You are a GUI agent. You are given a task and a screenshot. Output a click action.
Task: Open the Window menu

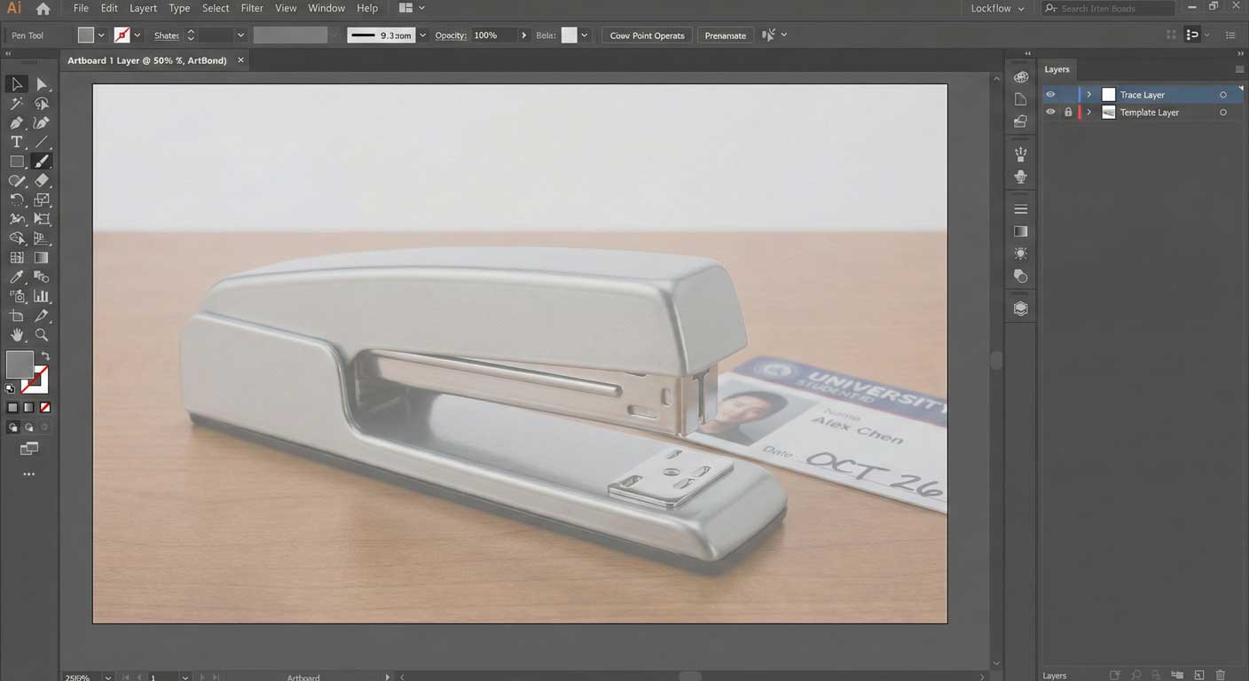pyautogui.click(x=326, y=8)
